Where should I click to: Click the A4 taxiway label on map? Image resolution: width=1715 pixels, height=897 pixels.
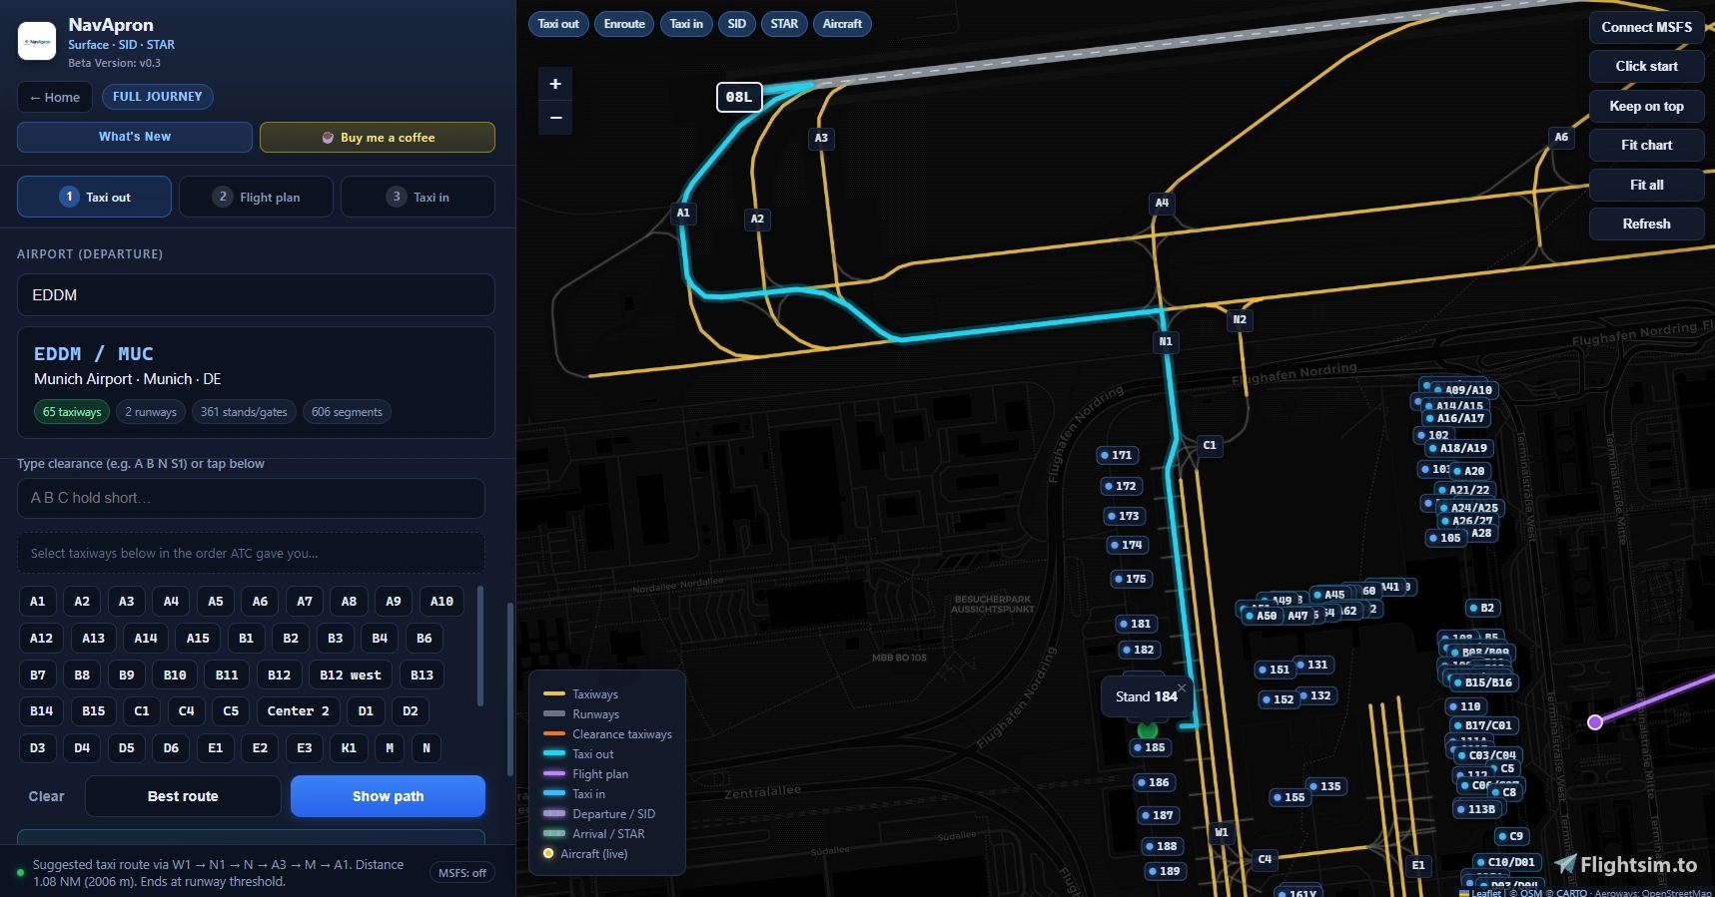coord(1162,203)
